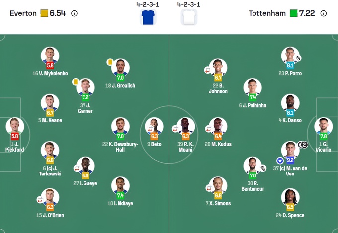Click the goals ball icon on van de Ven
The image size is (338, 233).
click(x=303, y=145)
